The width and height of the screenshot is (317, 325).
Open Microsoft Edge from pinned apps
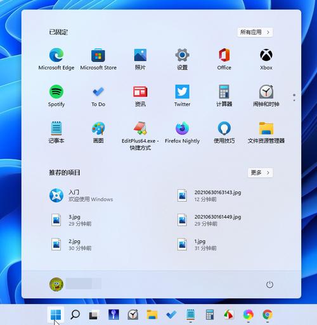(56, 59)
